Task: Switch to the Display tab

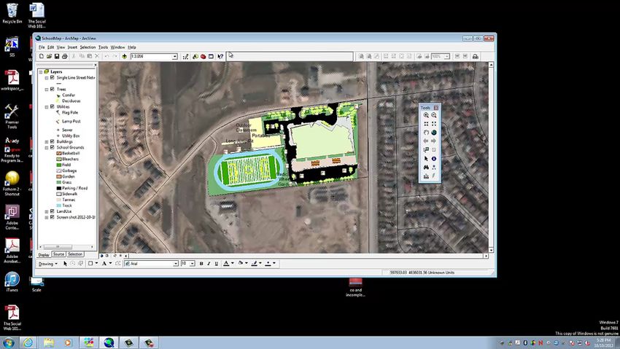Action: tap(44, 254)
